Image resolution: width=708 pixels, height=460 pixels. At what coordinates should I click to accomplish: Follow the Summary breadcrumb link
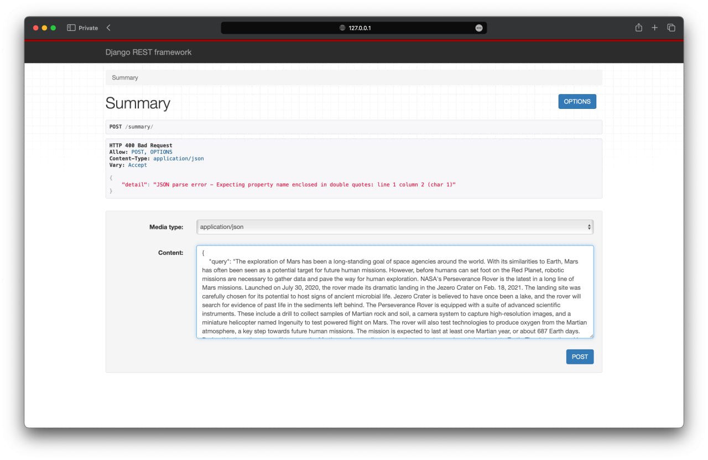click(124, 77)
